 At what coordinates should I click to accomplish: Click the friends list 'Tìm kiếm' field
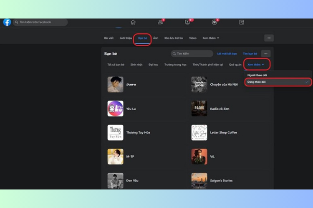(x=192, y=54)
